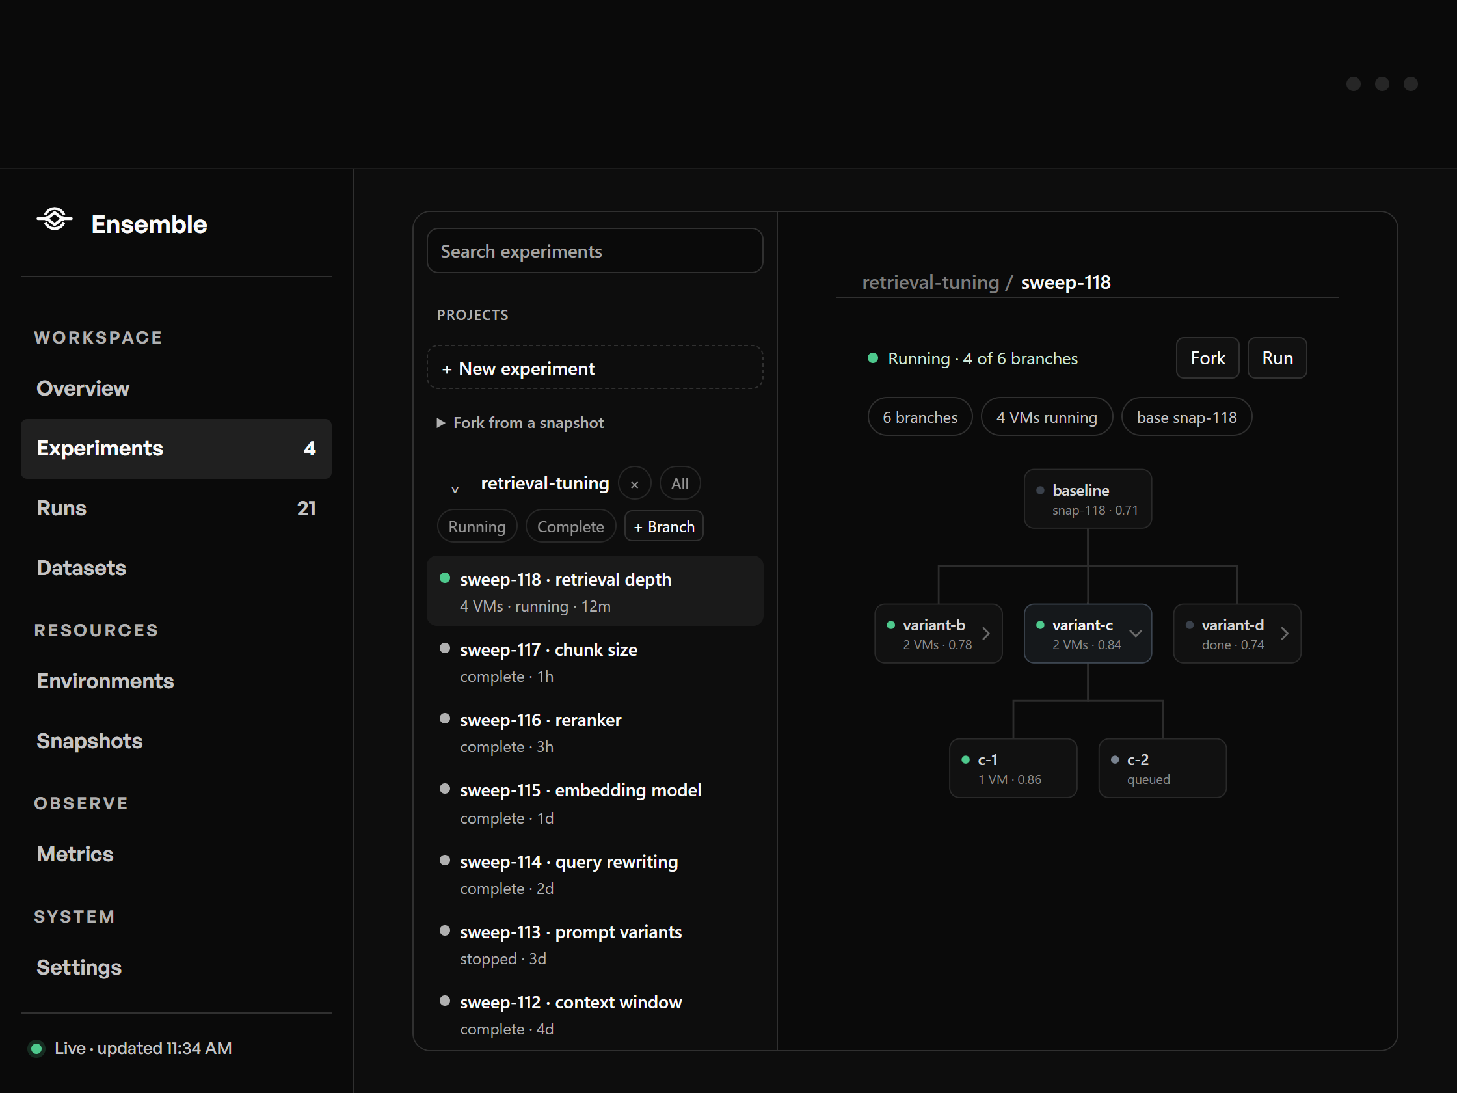The width and height of the screenshot is (1457, 1093).
Task: Toggle the Running filter chip
Action: (477, 527)
